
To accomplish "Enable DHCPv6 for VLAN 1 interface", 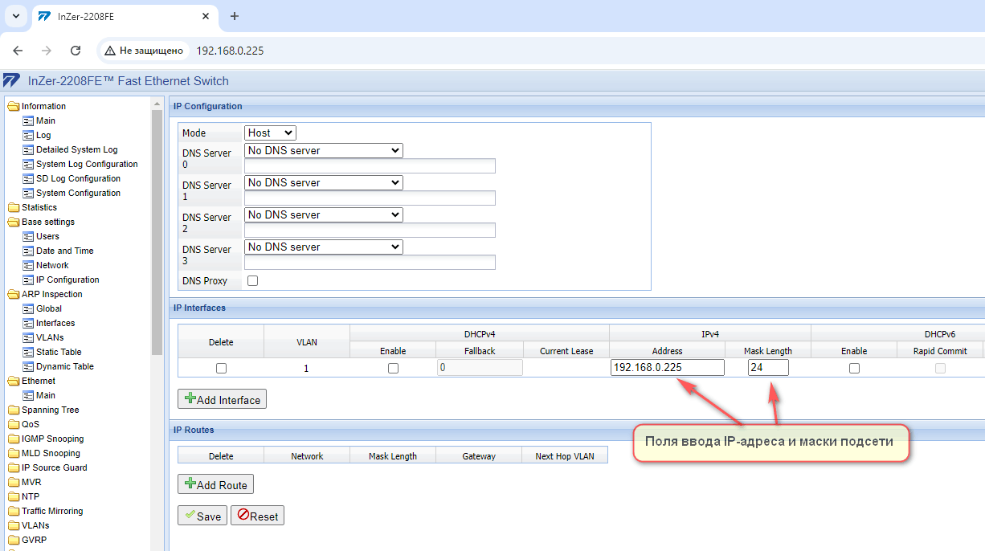I will 854,368.
